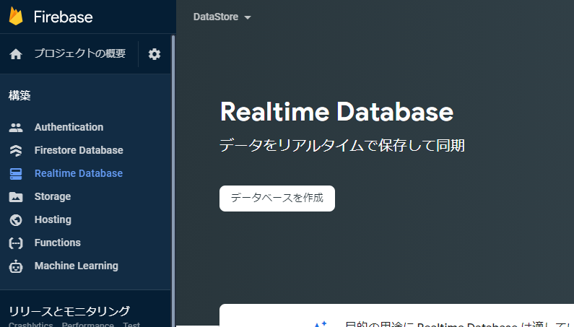Image resolution: width=574 pixels, height=327 pixels.
Task: Open プロジェクトの概要 link
Action: [x=80, y=53]
